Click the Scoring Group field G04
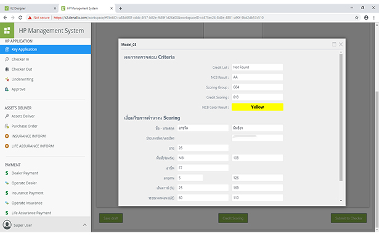 pyautogui.click(x=257, y=87)
